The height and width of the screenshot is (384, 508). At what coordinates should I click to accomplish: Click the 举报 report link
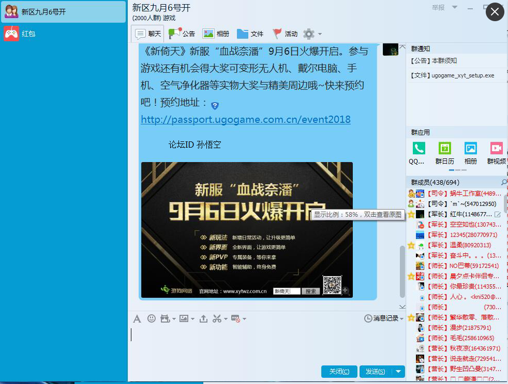click(x=438, y=7)
